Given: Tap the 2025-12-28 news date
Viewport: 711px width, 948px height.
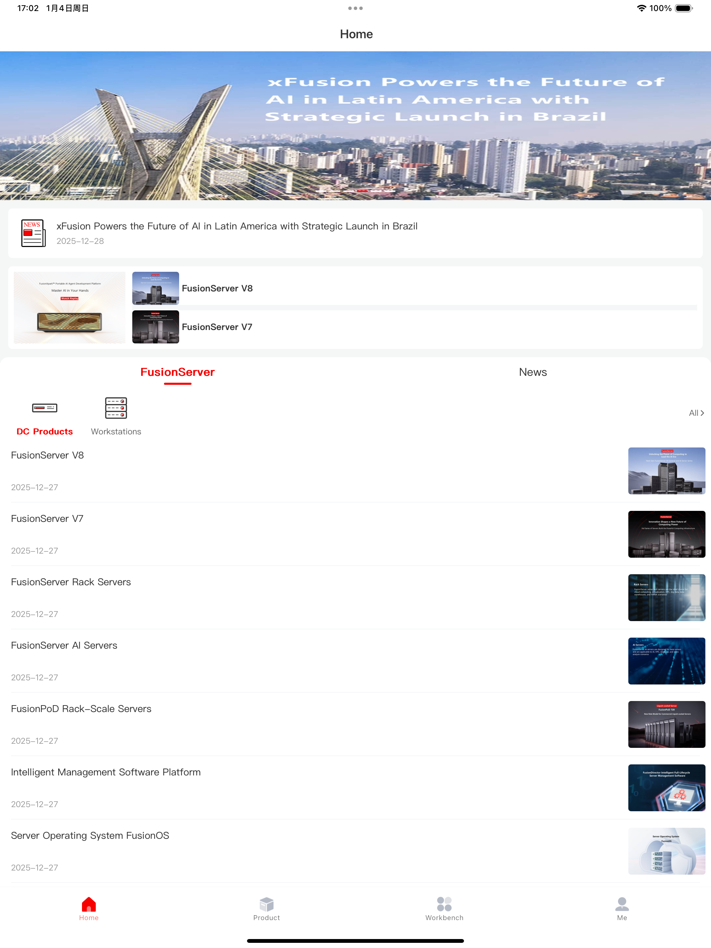Looking at the screenshot, I should (80, 241).
